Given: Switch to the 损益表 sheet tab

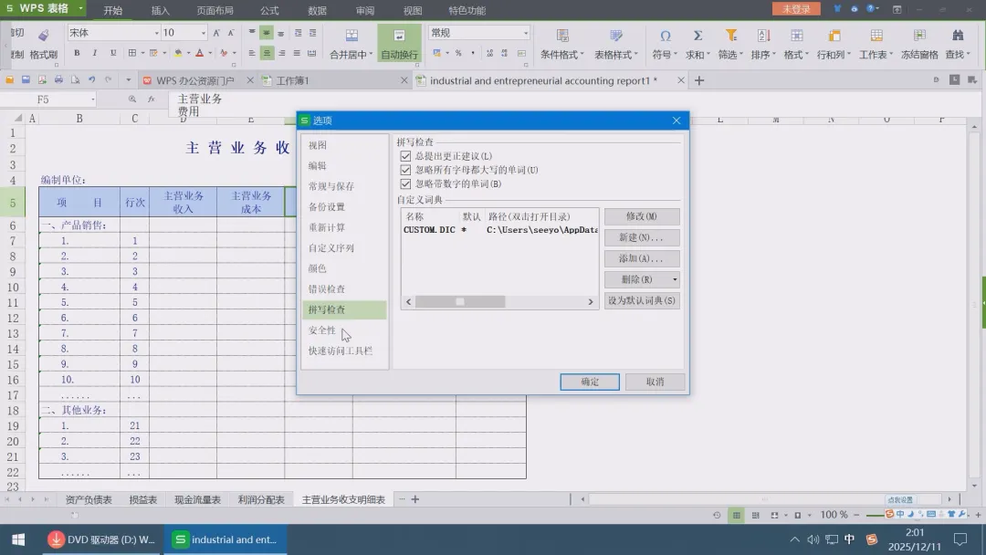Looking at the screenshot, I should tap(142, 499).
